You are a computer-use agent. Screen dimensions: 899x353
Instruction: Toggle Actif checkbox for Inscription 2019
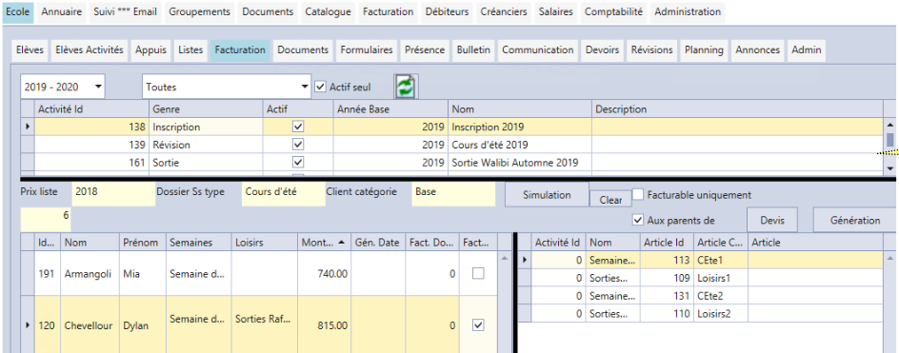[x=298, y=127]
